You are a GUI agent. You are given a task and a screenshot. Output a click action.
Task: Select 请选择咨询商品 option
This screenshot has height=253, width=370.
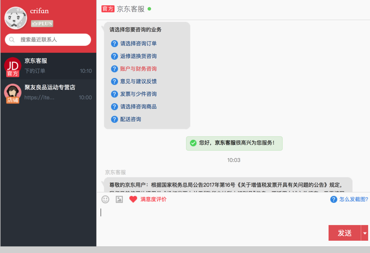tap(138, 107)
